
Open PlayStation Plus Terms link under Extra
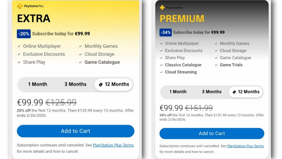click(113, 145)
